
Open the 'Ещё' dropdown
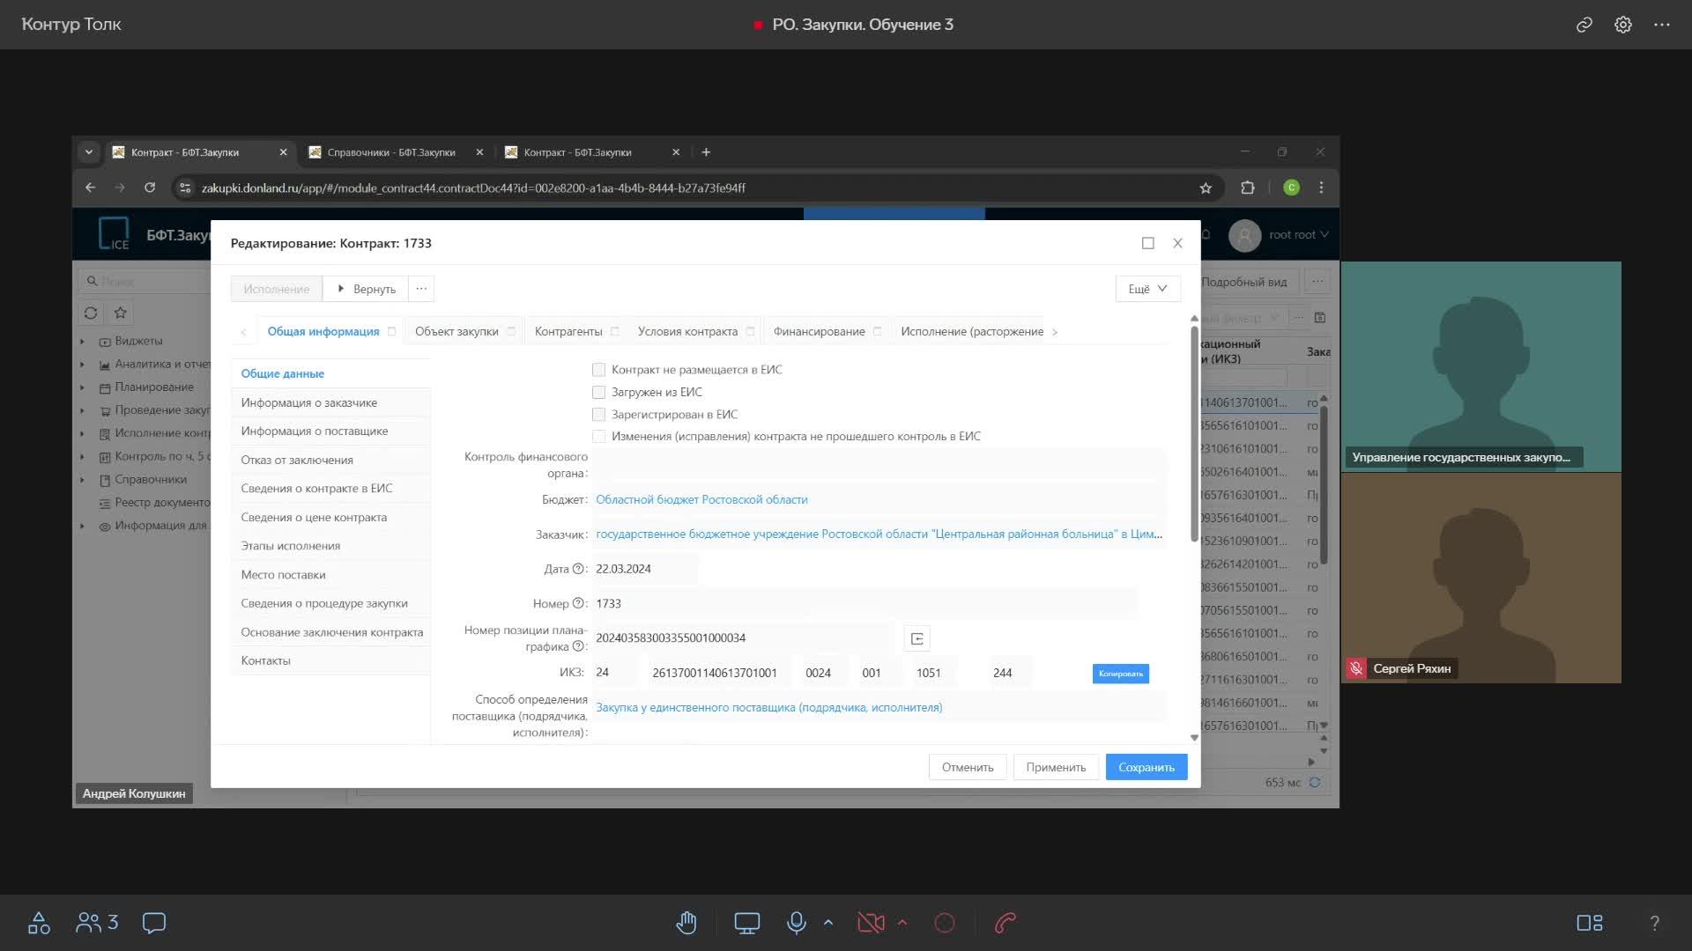coord(1147,289)
